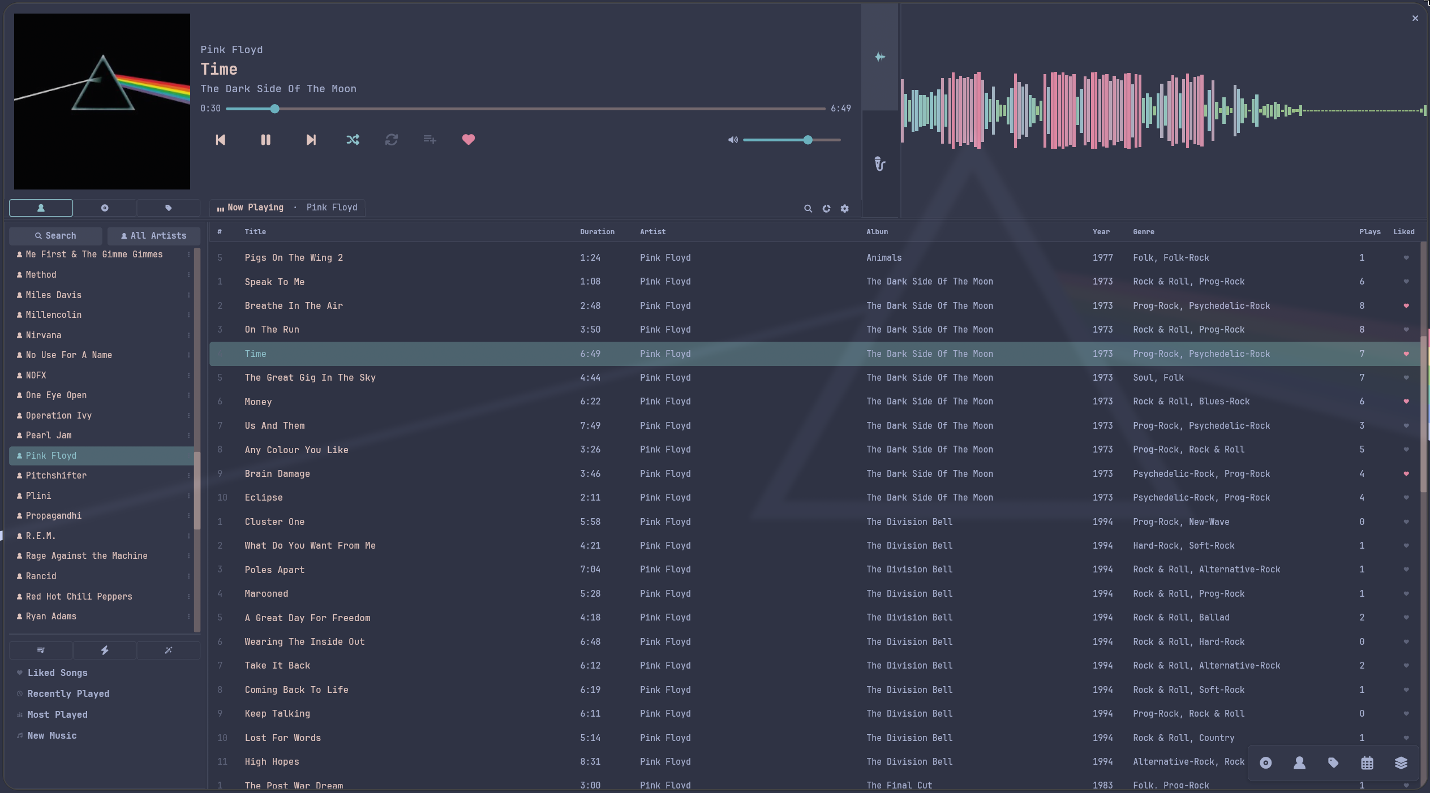Open the search icon above track list
The height and width of the screenshot is (793, 1430).
tap(808, 209)
